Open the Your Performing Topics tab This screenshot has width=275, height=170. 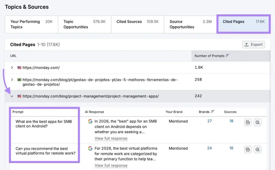pos(32,24)
